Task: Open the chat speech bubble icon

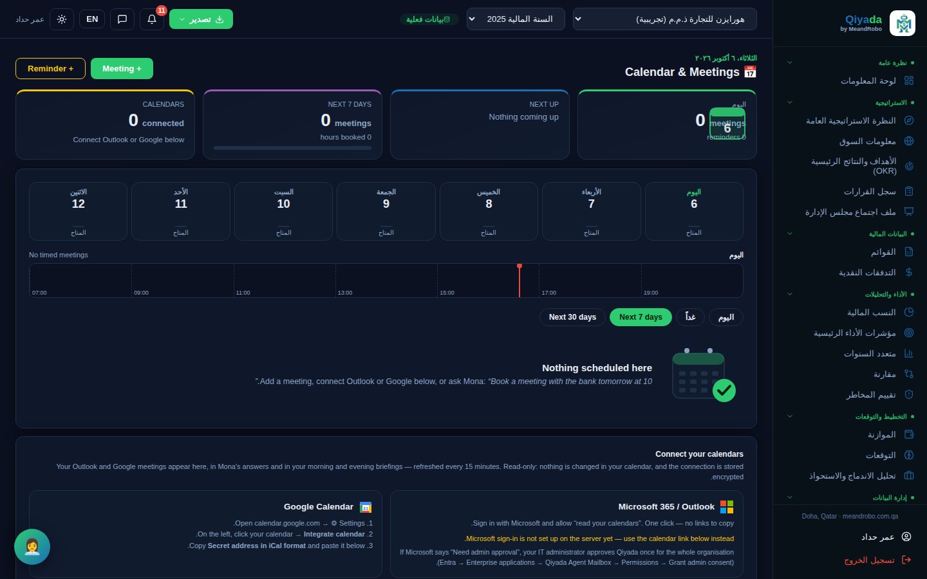Action: point(122,19)
